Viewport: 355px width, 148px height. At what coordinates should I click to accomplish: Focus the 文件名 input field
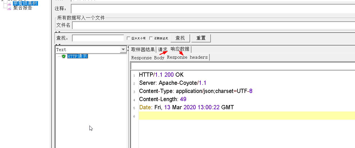click(213, 25)
